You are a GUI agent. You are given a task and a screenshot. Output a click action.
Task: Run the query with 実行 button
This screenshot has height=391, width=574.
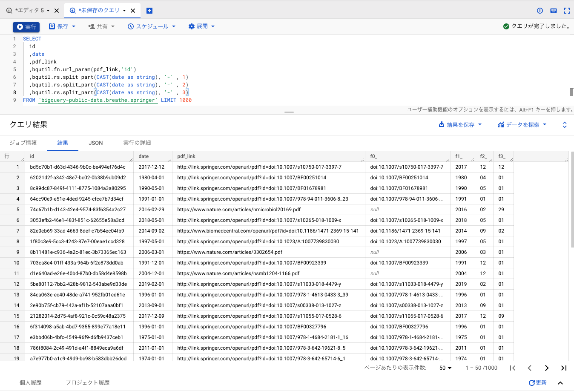[26, 26]
